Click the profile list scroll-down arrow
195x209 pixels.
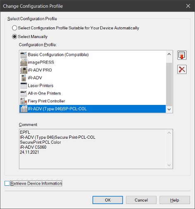169,109
